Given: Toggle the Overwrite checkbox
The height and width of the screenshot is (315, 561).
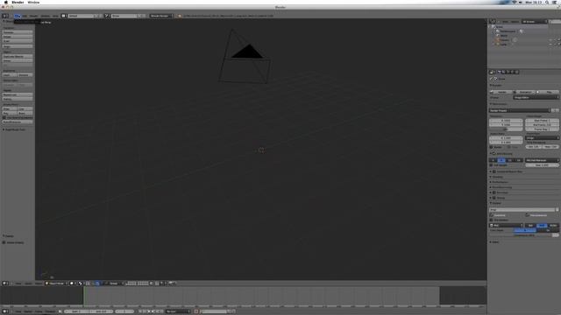Looking at the screenshot, I should [x=492, y=215].
